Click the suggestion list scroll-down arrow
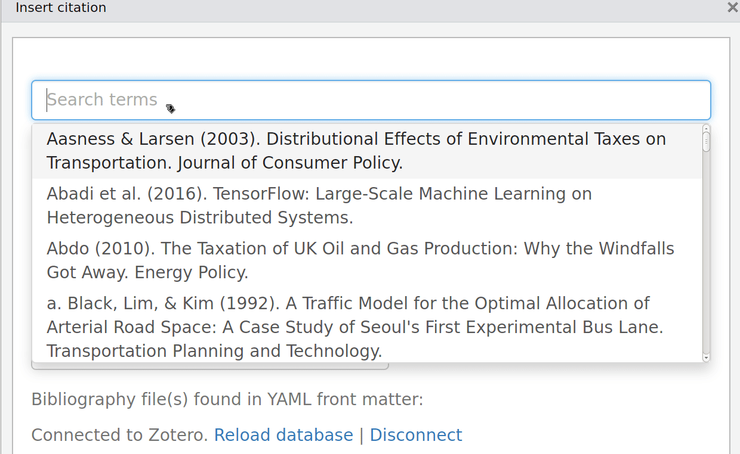This screenshot has height=454, width=740. pyautogui.click(x=706, y=357)
